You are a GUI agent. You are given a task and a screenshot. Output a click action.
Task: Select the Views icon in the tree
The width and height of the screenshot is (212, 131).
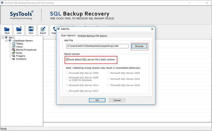(14, 47)
